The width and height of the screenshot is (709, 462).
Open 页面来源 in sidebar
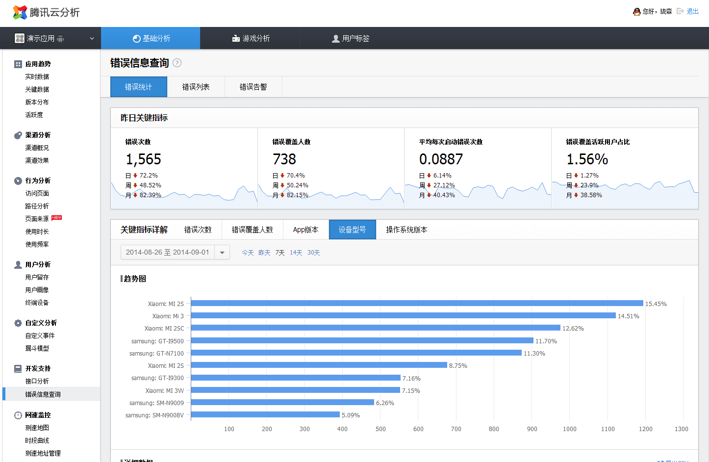tap(37, 219)
